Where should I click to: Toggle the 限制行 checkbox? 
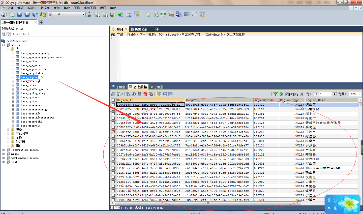point(287,94)
